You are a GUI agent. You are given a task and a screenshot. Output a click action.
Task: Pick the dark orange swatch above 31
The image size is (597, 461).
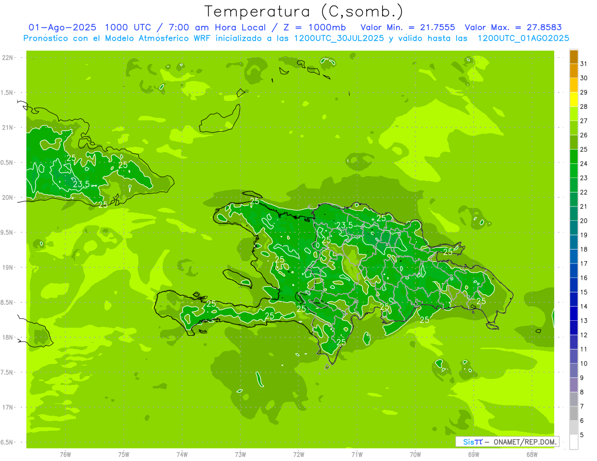click(574, 57)
